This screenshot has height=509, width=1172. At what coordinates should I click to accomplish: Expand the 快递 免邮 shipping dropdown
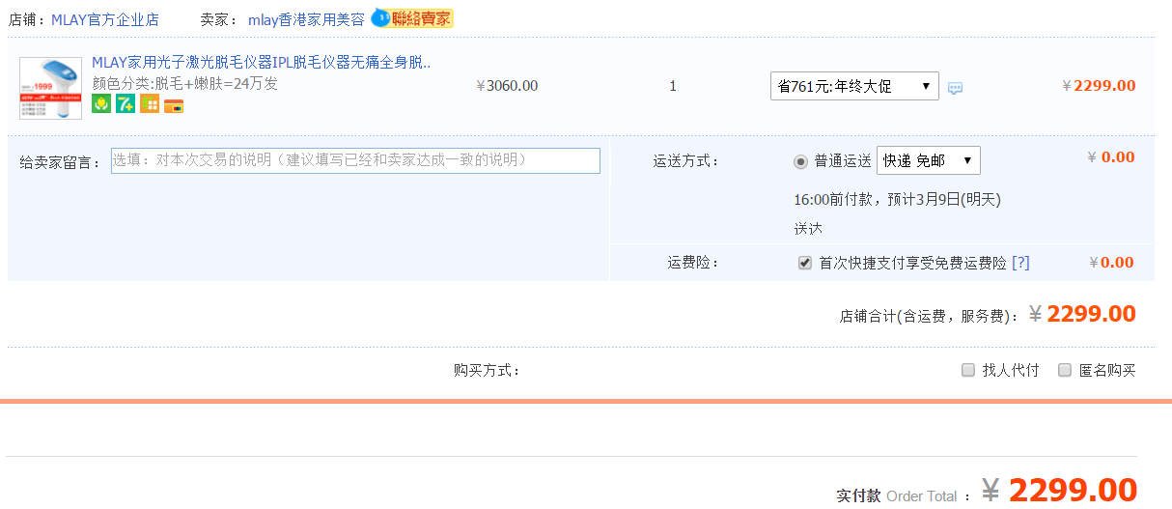coord(928,160)
